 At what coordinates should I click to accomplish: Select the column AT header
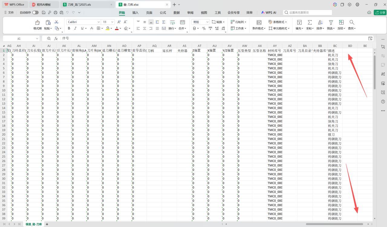pyautogui.click(x=200, y=46)
